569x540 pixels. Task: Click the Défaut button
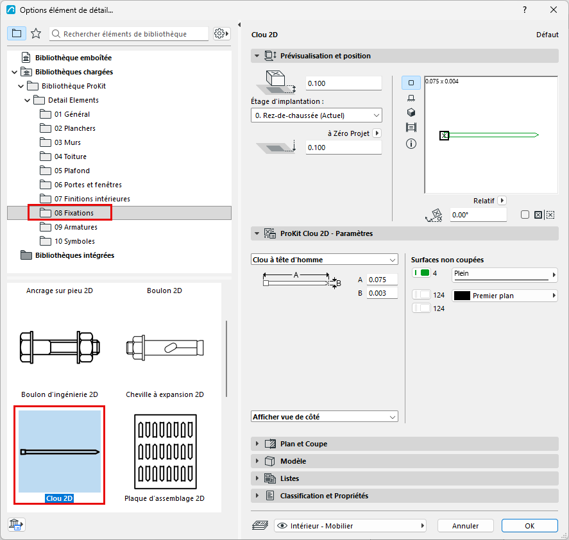point(547,35)
